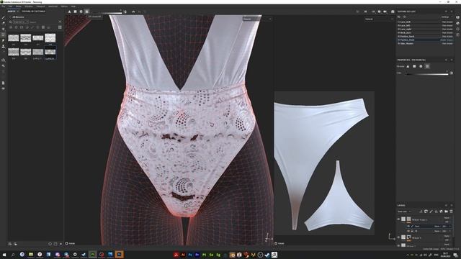Open shader dropdown for Panties_front
Image resolution: width=461 pixels, height=259 pixels.
tap(447, 40)
